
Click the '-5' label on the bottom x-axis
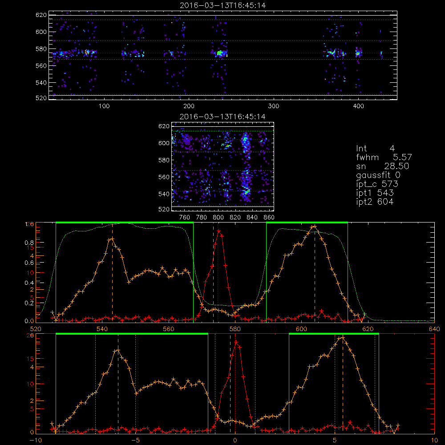[135, 441]
